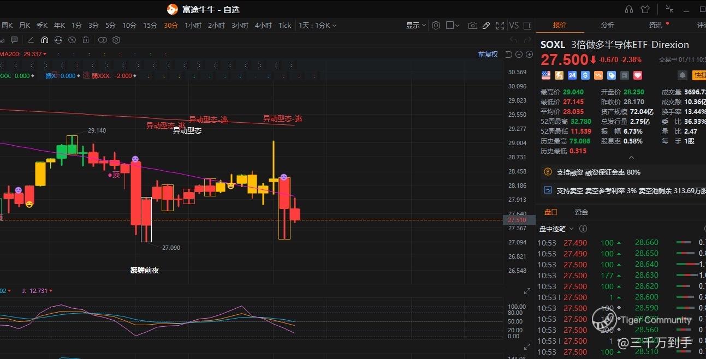Image resolution: width=706 pixels, height=359 pixels.
Task: Zoom in chart with plus icon
Action: click(529, 54)
